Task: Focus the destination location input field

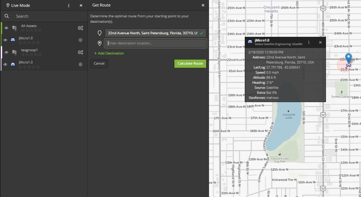Action: (155, 43)
